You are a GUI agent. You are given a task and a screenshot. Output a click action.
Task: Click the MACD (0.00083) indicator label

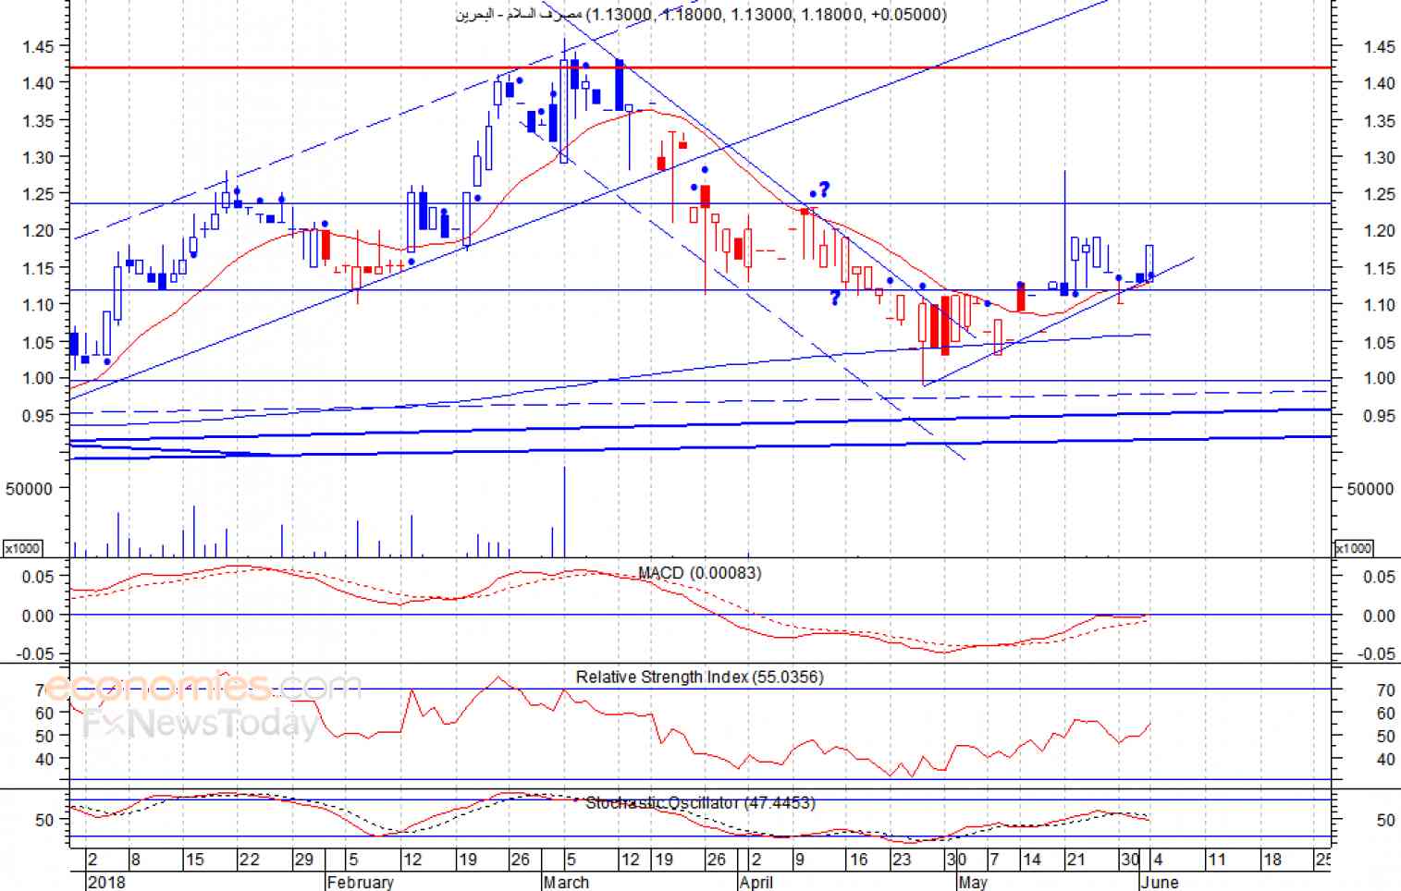pos(700,573)
